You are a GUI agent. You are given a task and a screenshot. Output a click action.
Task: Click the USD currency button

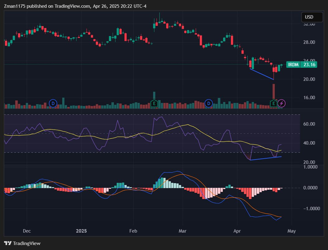click(312, 17)
